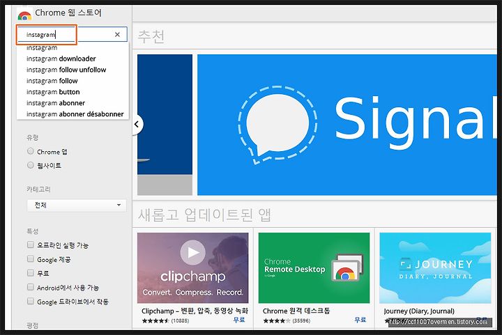
Task: Click the 특성 filter label
Action: tap(32, 231)
